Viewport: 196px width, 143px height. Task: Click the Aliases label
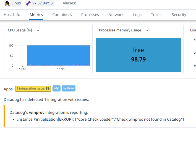(x=69, y=3)
